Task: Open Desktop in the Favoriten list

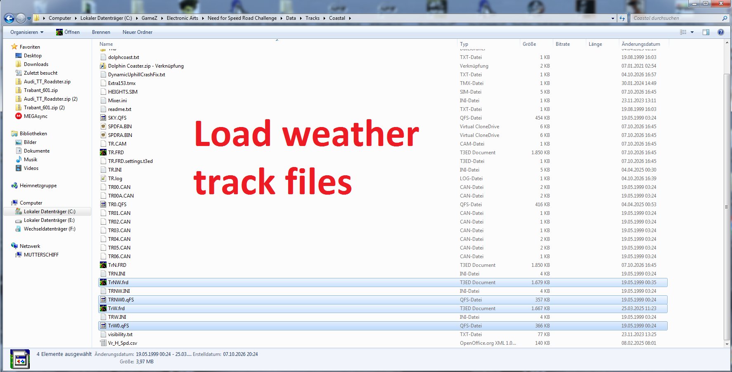Action: pos(33,56)
